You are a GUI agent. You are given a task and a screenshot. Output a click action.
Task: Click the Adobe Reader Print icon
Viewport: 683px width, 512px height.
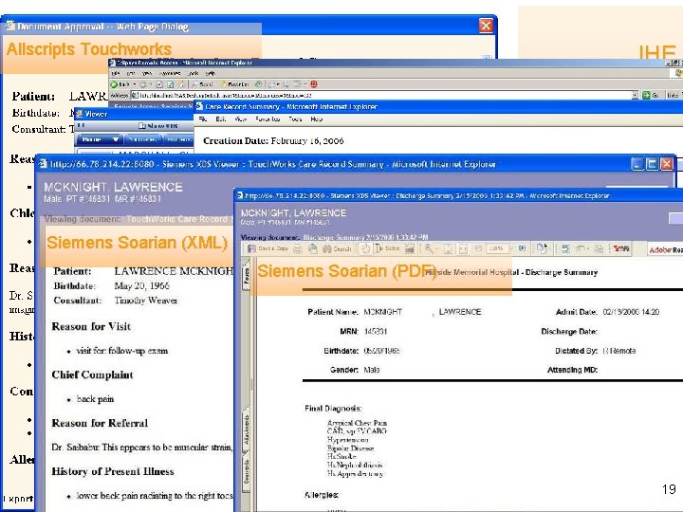click(x=298, y=248)
